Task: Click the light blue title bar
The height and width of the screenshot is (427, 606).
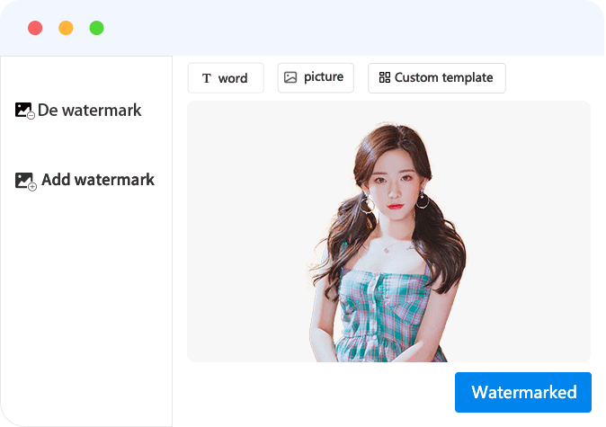Action: pyautogui.click(x=348, y=28)
